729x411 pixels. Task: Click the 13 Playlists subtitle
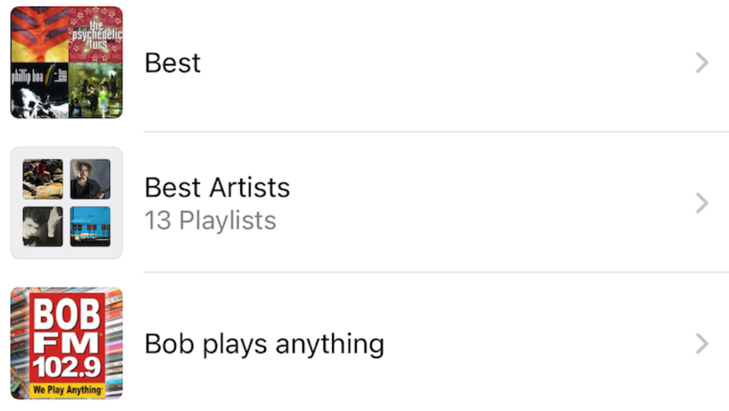click(x=210, y=220)
